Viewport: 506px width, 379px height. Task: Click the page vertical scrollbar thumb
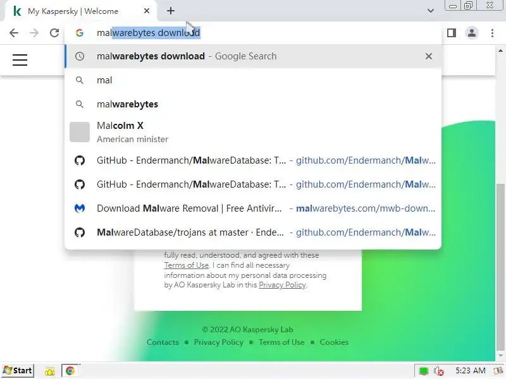500,266
